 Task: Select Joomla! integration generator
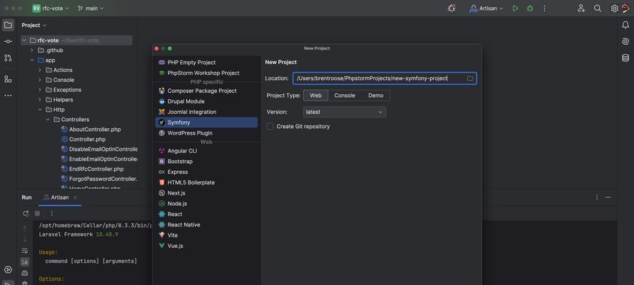206,112
